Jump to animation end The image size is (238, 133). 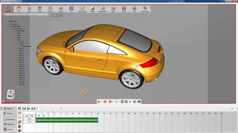pyautogui.click(x=33, y=109)
